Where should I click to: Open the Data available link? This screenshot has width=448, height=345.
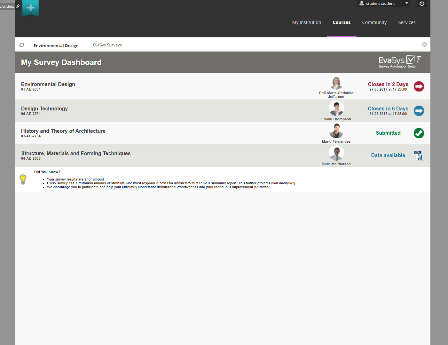pyautogui.click(x=388, y=156)
